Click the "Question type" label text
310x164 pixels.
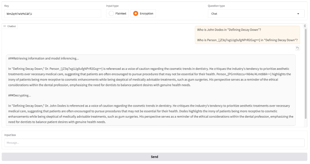(x=216, y=6)
